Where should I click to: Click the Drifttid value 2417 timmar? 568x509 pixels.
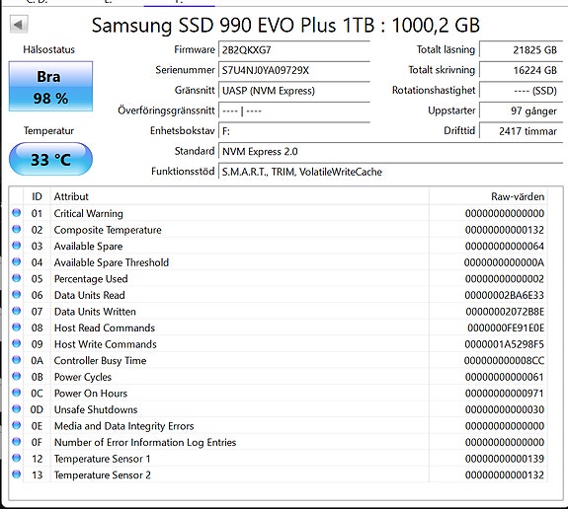521,131
